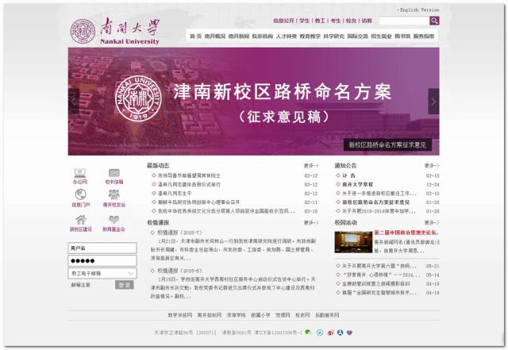Focus the password field with dots
Viewport: 508px width, 350px height.
point(102,261)
